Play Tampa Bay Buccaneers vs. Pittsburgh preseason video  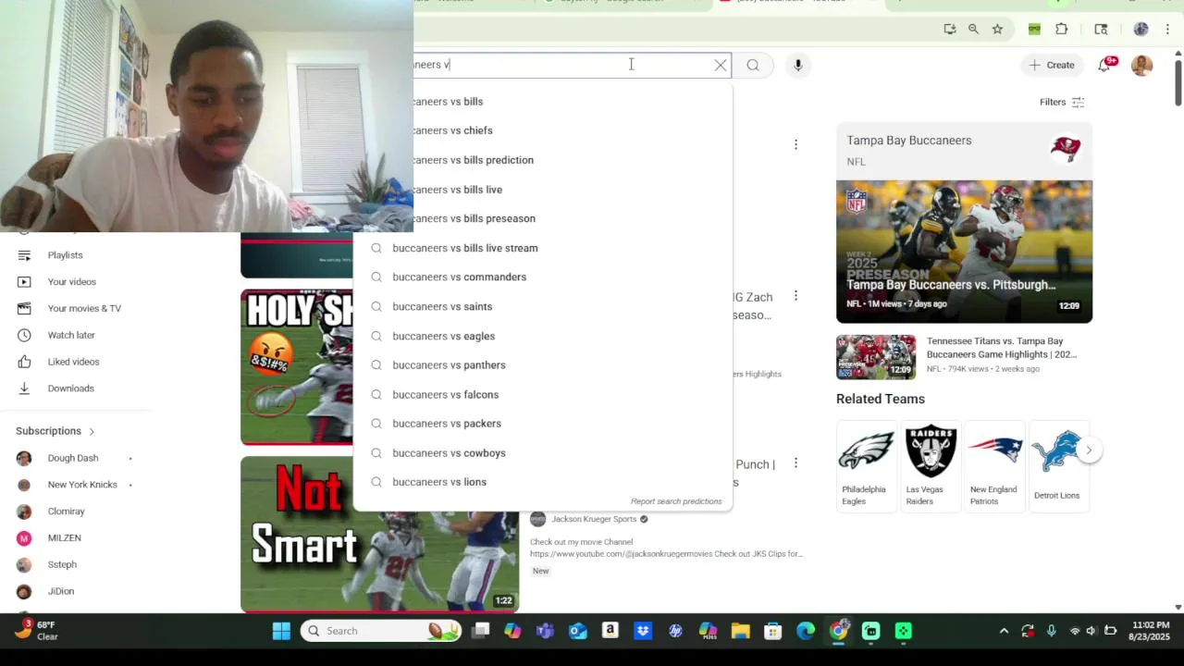964,252
